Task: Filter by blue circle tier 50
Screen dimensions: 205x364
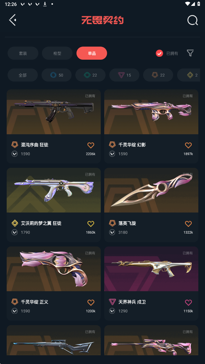Action: pos(57,75)
